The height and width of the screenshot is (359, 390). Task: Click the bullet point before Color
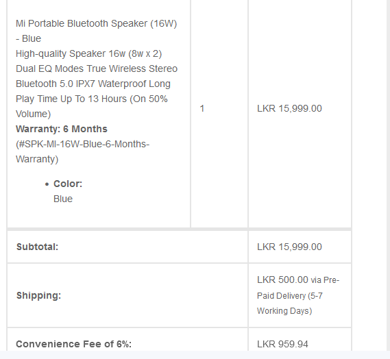click(47, 184)
